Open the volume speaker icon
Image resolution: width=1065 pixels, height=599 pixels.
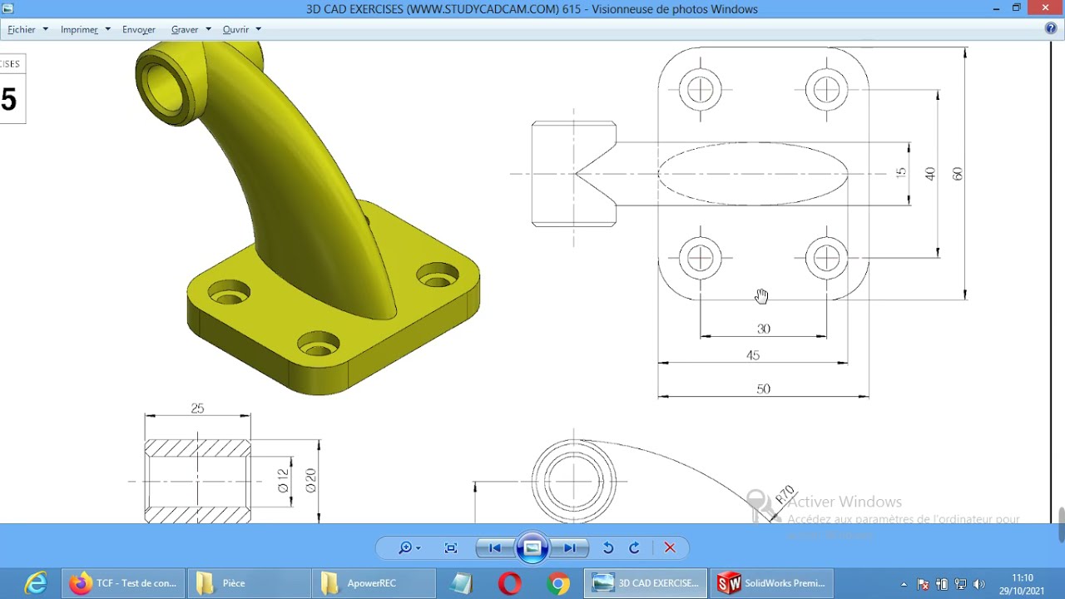(x=978, y=584)
